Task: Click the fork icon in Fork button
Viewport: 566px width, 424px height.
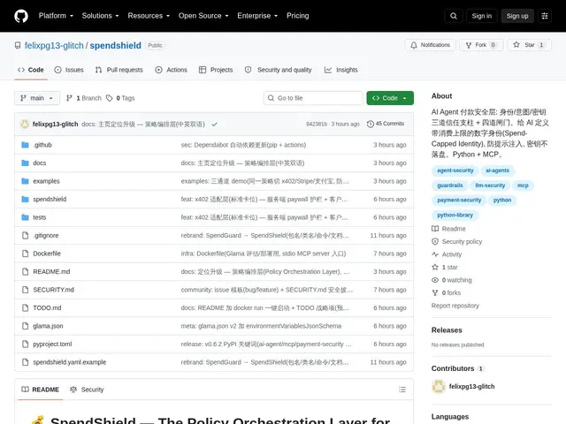Action: [x=469, y=45]
